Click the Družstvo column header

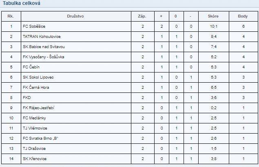pyautogui.click(x=75, y=16)
